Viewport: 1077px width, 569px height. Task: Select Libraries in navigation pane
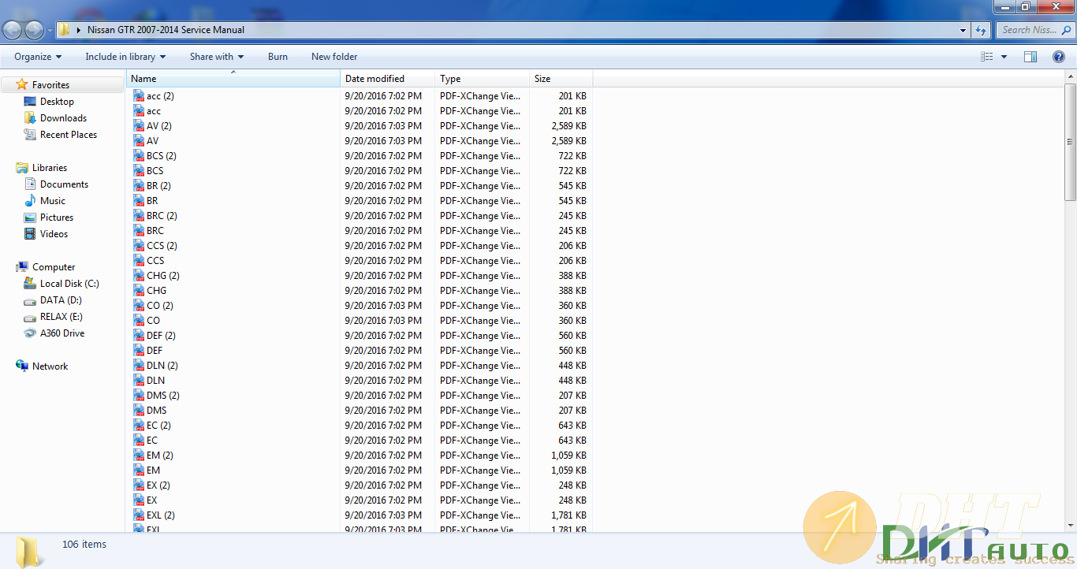click(50, 168)
